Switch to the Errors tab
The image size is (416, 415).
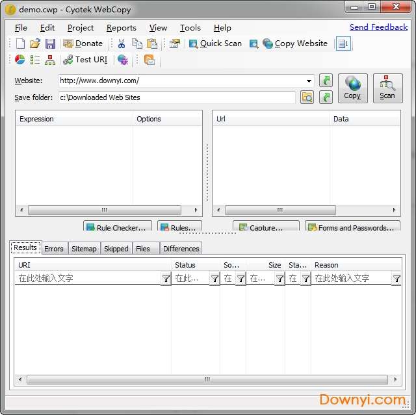coord(54,249)
